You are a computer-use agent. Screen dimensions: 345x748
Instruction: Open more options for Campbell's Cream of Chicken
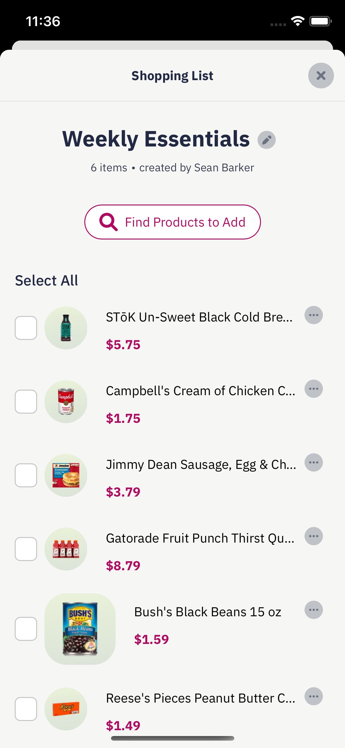click(313, 389)
